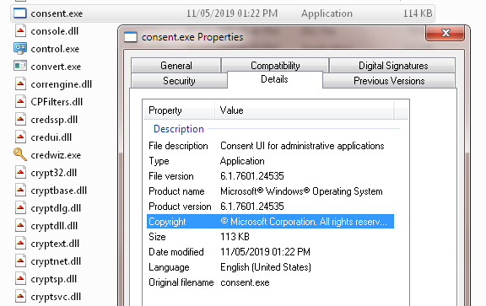Screen dimensions: 486x306
Task: Click the credssp.dll file icon
Action: [20, 120]
